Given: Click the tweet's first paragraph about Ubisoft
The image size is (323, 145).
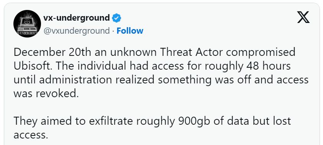Looking at the screenshot, I should click(161, 73).
